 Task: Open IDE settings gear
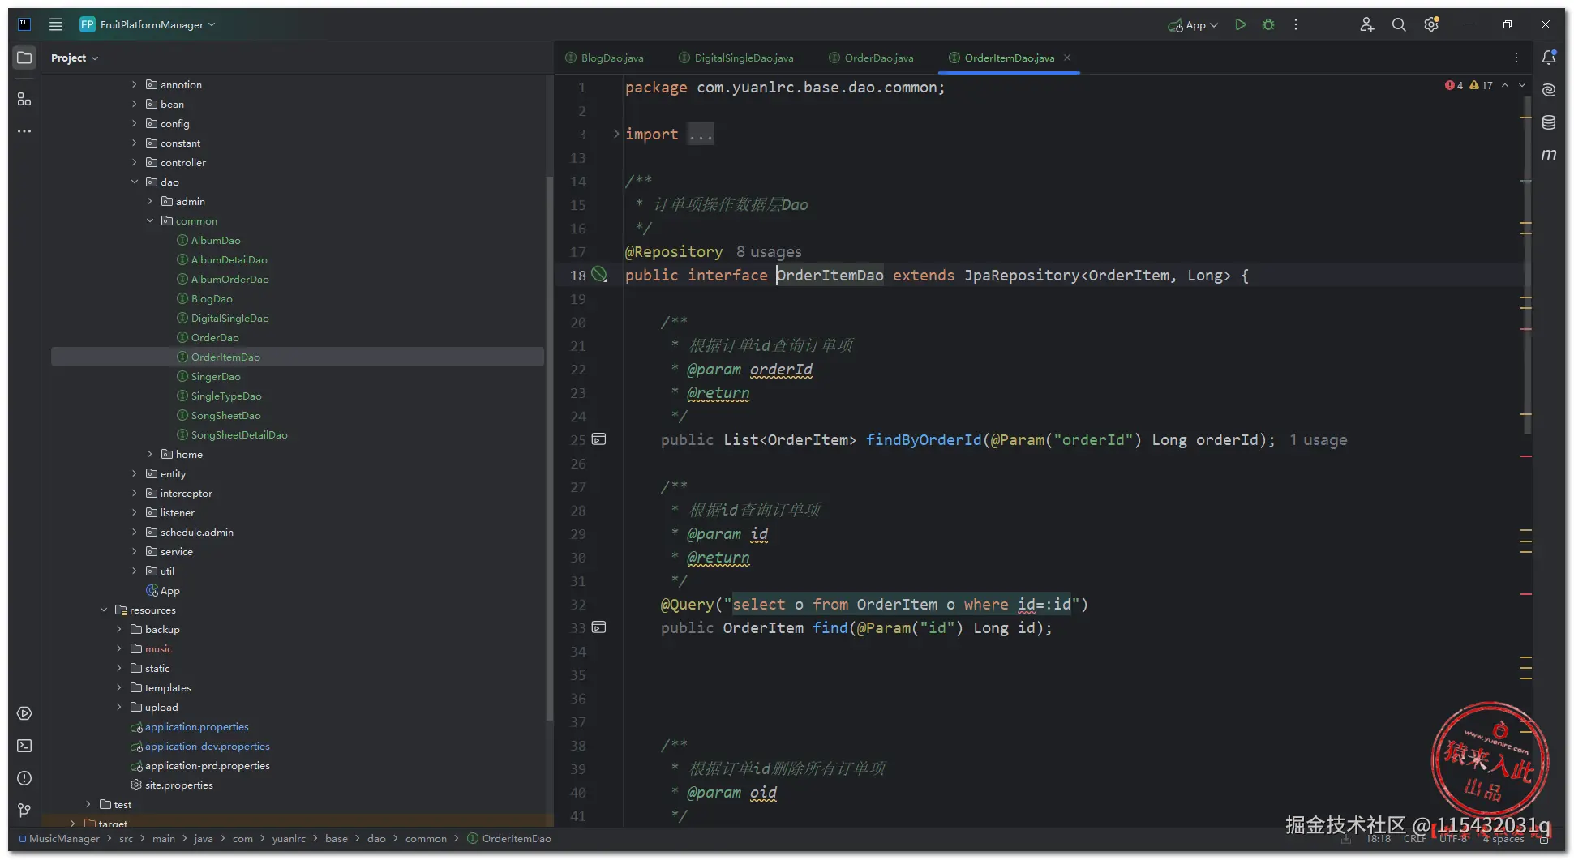(1431, 24)
